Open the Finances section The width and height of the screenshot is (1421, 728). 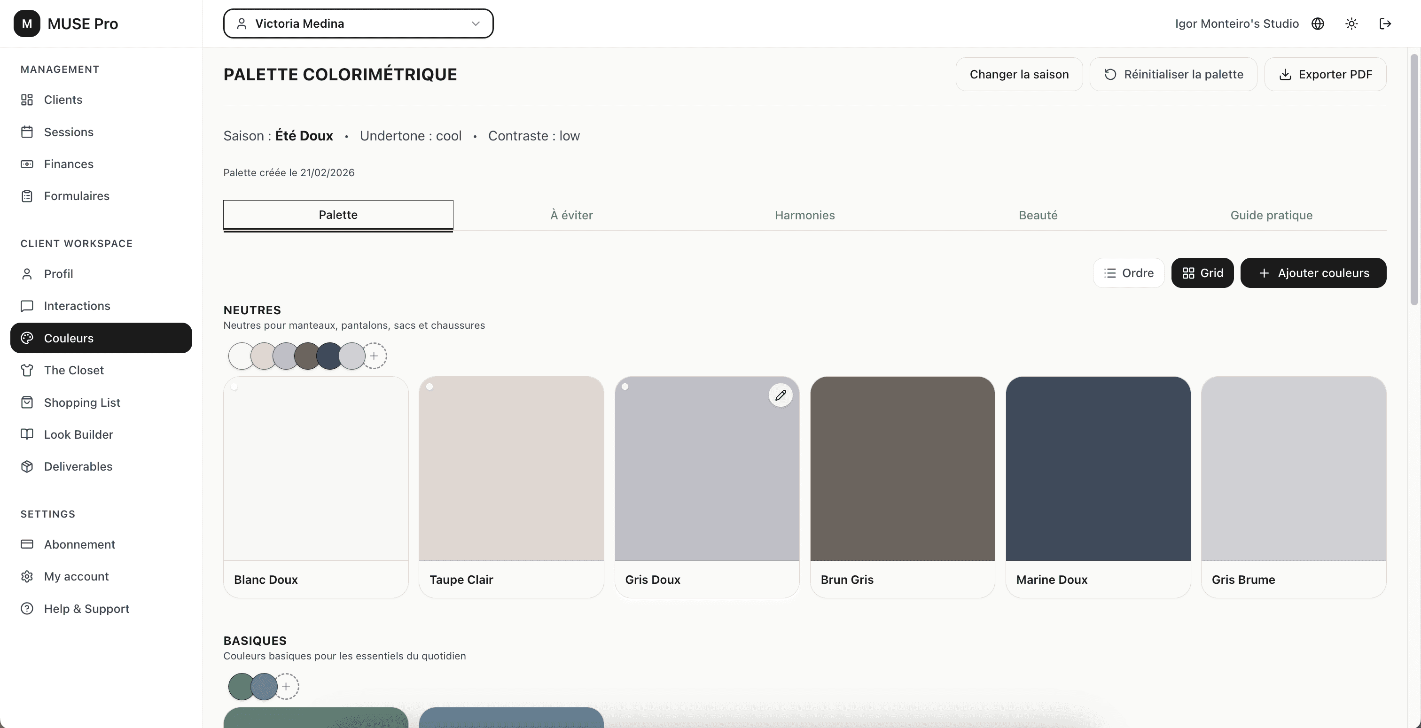pos(69,164)
